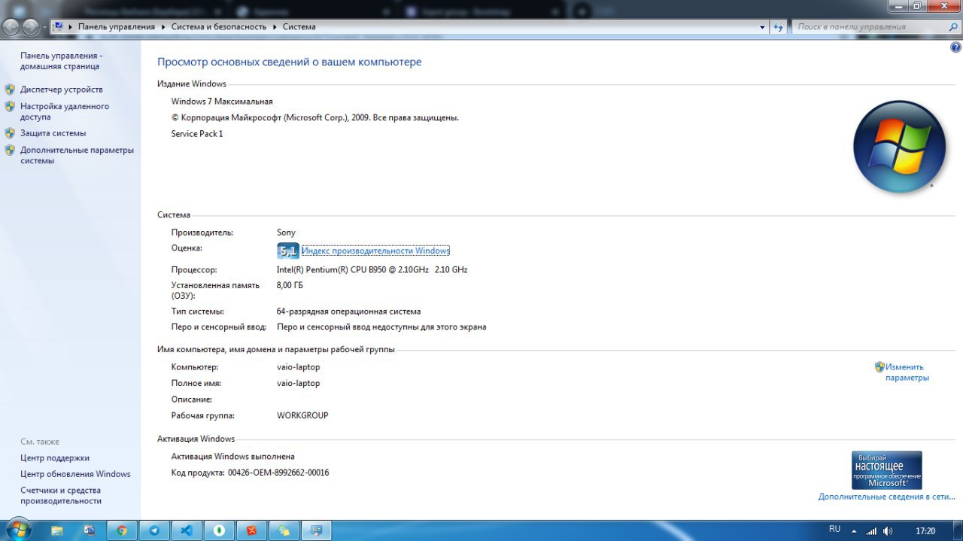
Task: Open Visual Studio Code from taskbar
Action: click(x=187, y=530)
